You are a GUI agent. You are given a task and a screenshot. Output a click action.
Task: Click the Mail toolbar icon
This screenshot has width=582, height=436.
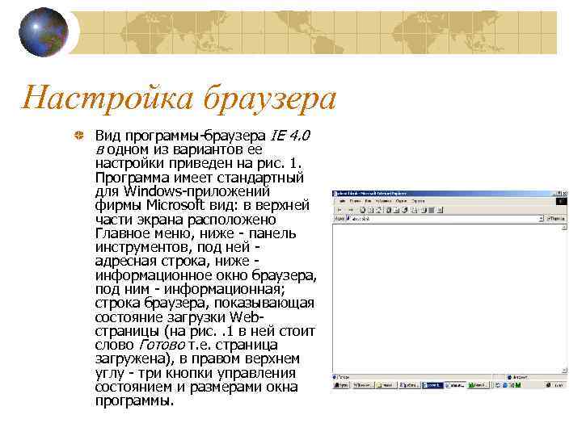414,210
